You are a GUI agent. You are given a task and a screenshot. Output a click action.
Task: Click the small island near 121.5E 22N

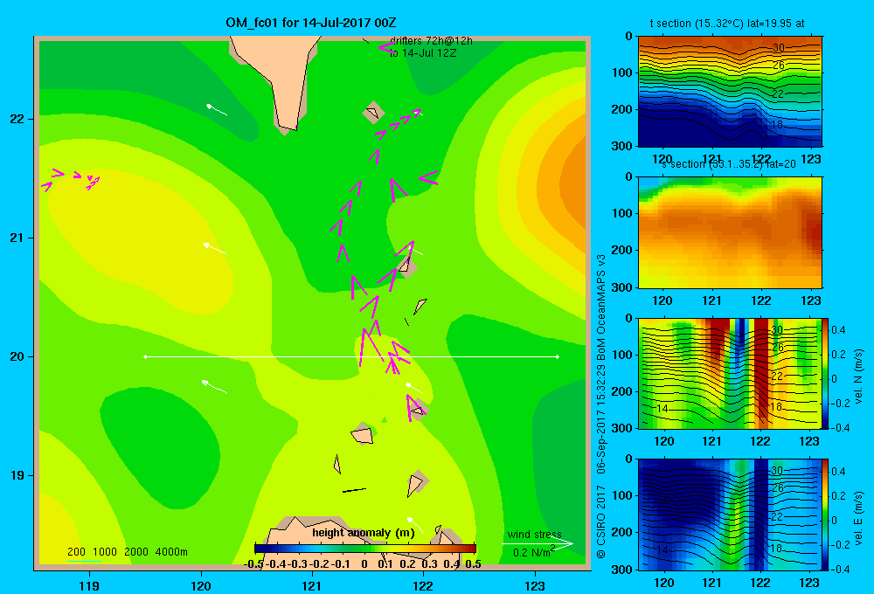coord(373,113)
